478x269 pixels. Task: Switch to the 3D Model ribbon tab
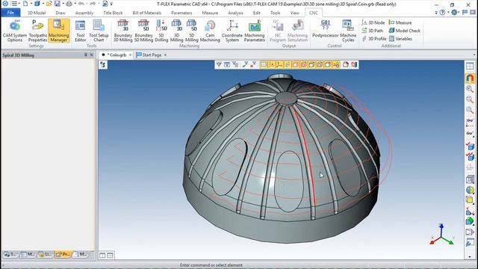pos(37,13)
